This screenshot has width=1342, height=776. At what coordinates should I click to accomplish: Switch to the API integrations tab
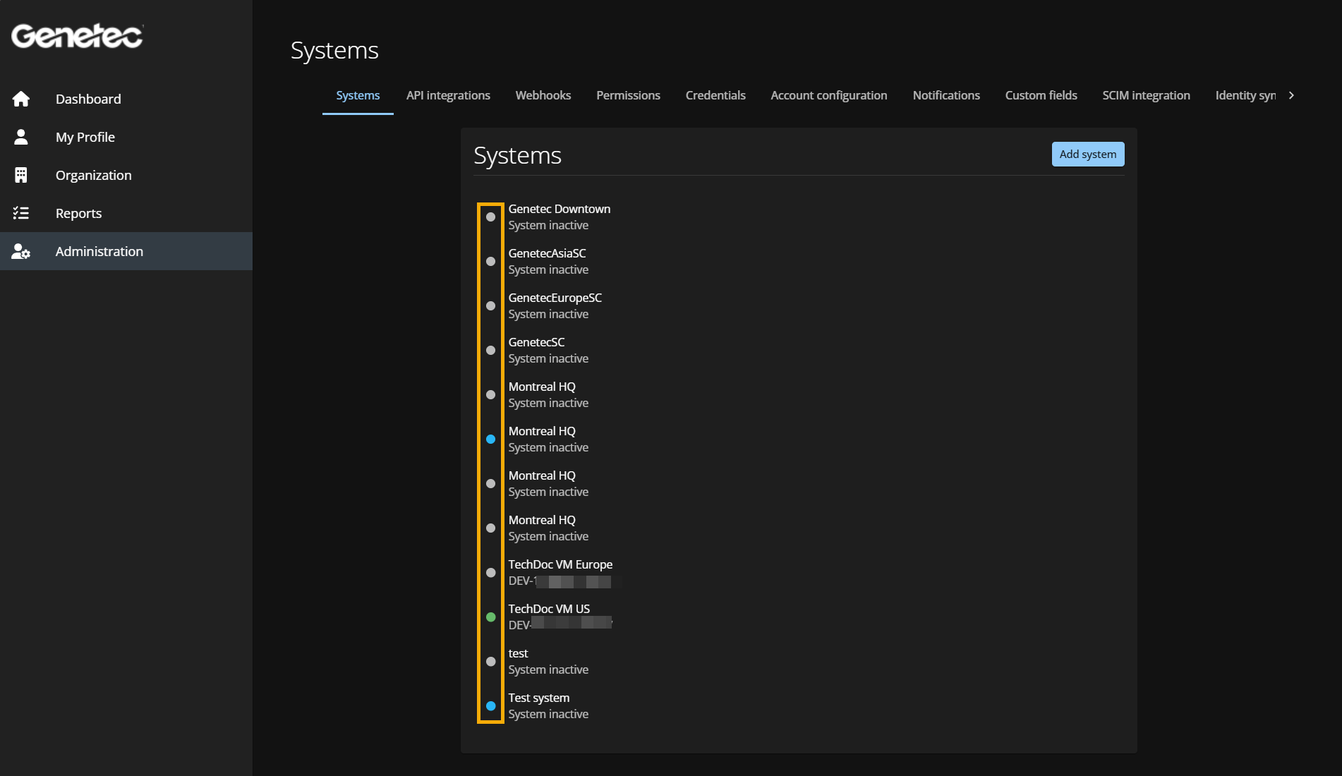(448, 95)
